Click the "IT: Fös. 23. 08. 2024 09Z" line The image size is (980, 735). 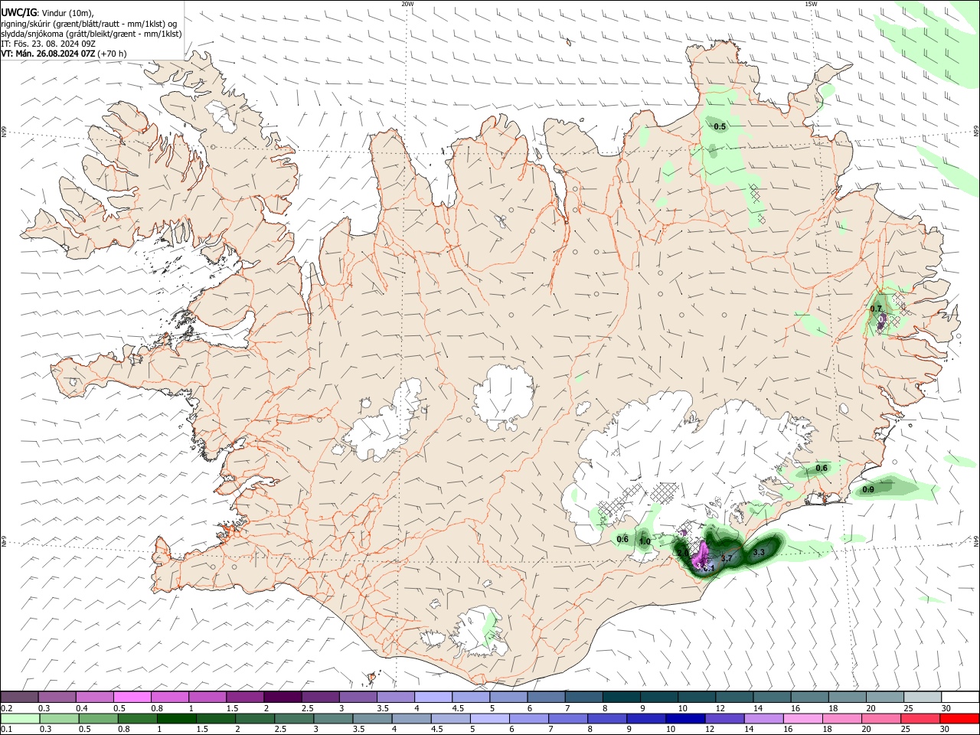(48, 44)
